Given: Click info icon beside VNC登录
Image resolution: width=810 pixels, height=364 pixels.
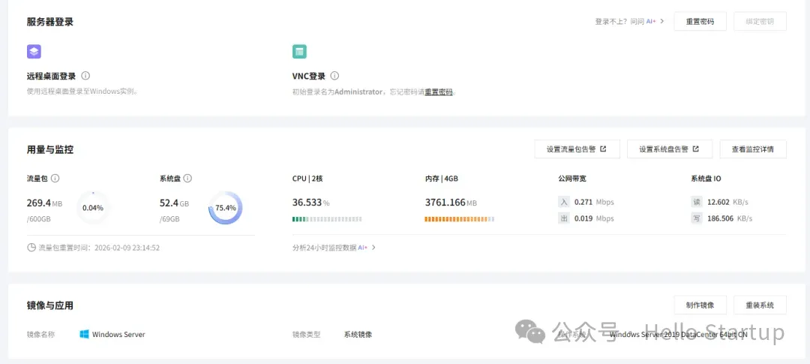Looking at the screenshot, I should click(334, 76).
